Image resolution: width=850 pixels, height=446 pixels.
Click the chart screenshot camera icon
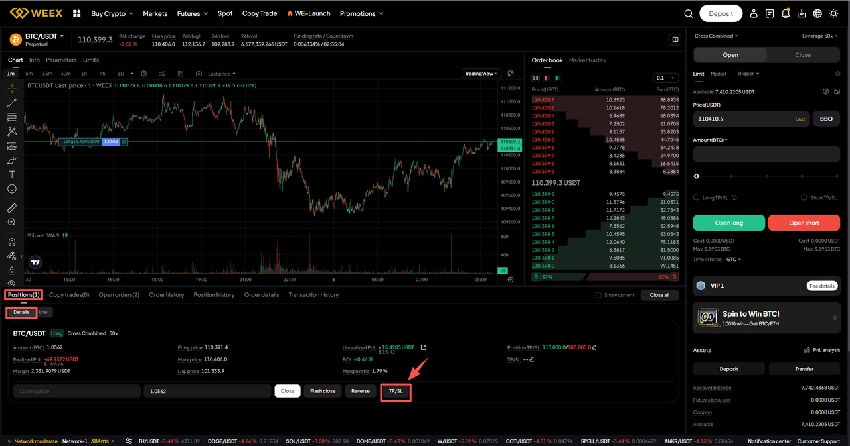click(198, 74)
